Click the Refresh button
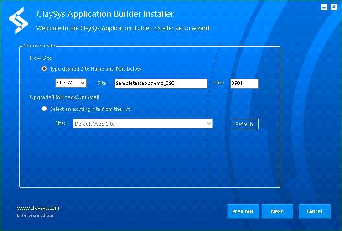This screenshot has width=342, height=231. click(244, 124)
